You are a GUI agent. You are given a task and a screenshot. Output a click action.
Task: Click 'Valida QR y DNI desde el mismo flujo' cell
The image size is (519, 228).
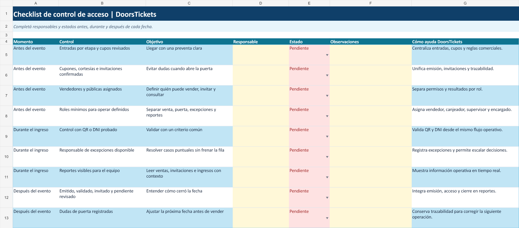click(x=465, y=136)
